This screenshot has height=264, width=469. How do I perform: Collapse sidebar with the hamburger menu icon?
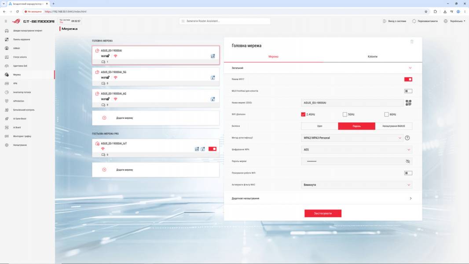click(6, 21)
